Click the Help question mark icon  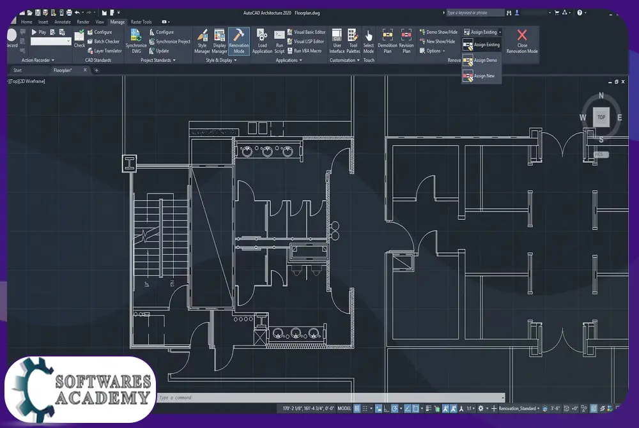580,13
